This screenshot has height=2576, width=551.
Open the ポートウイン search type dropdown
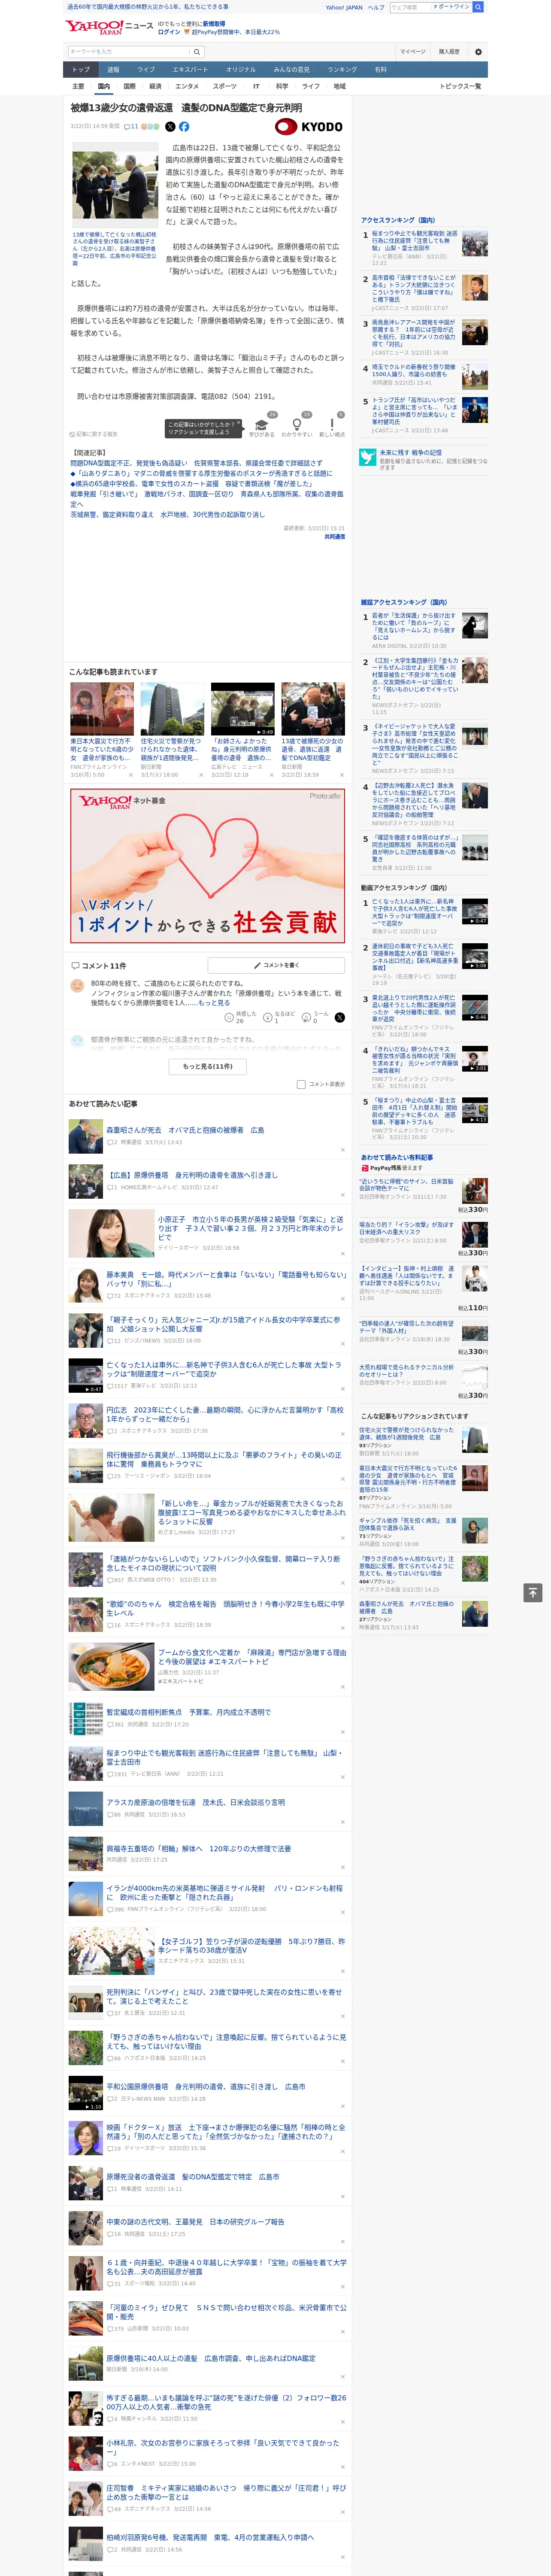451,7
